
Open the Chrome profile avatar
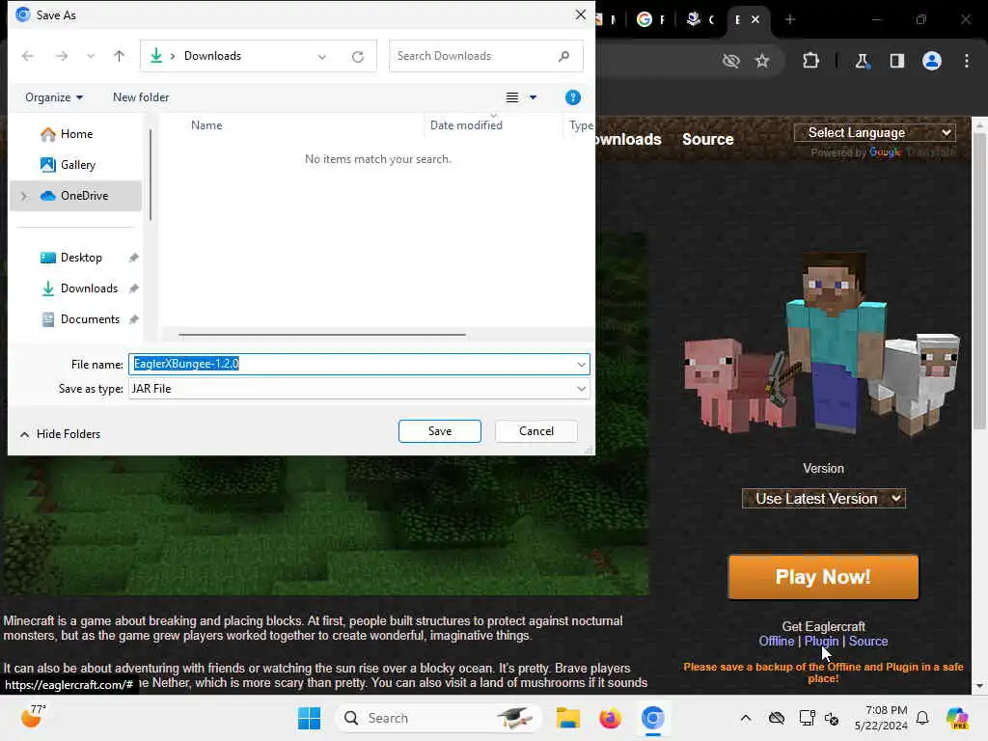coord(932,61)
